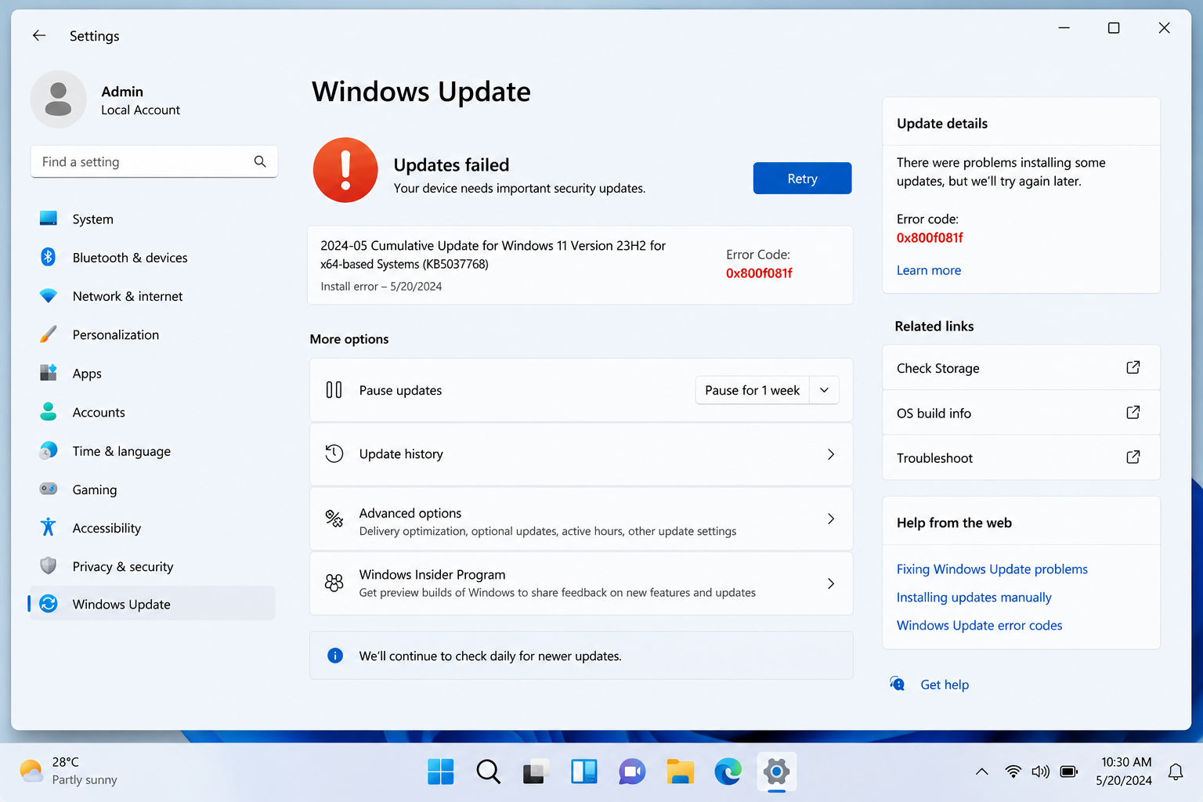
Task: Click the Check Storage related link row
Action: (x=1021, y=367)
